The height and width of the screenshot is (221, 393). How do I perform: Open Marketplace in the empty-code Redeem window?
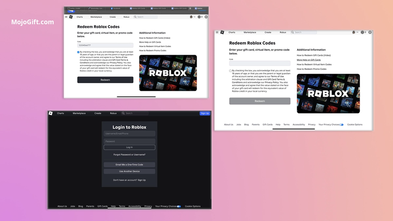pyautogui.click(x=250, y=32)
